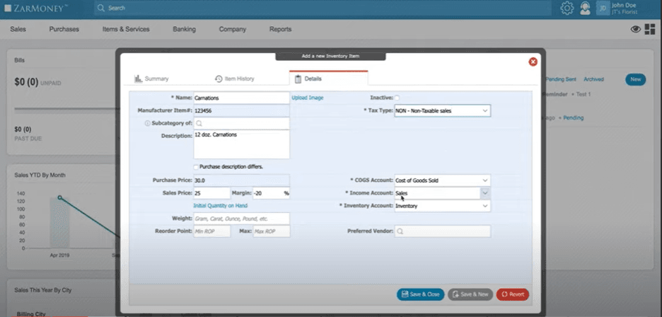Image resolution: width=662 pixels, height=317 pixels.
Task: Expand the Inventory Account dropdown
Action: [x=485, y=206]
